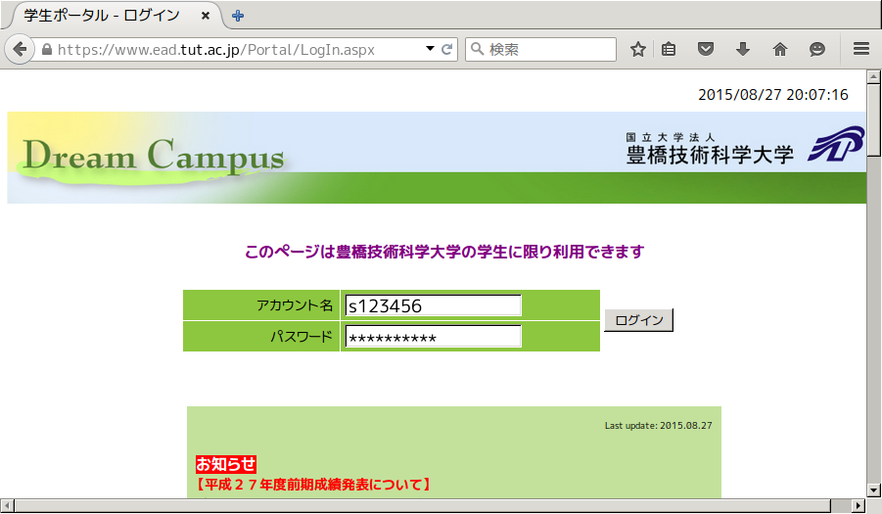Open URL history dropdown arrow
Viewport: 882px width, 514px height.
431,49
